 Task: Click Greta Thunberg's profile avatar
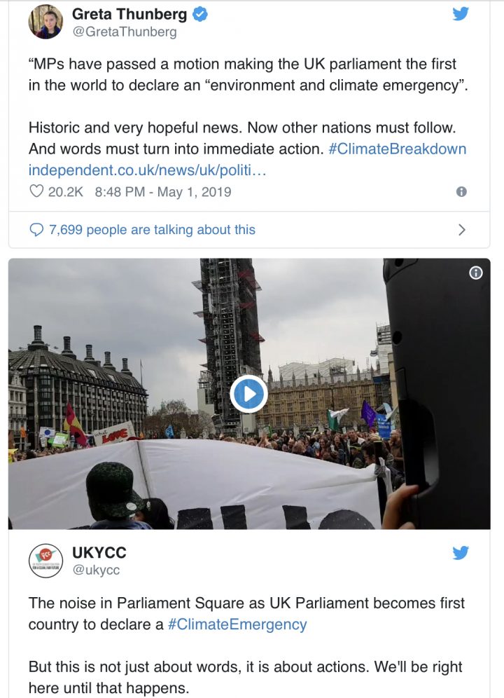(45, 21)
